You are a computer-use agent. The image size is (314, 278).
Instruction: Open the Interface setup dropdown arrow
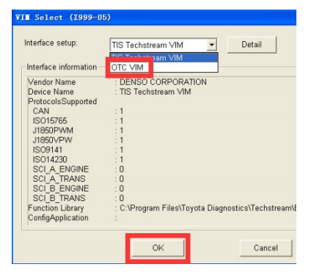(x=212, y=45)
